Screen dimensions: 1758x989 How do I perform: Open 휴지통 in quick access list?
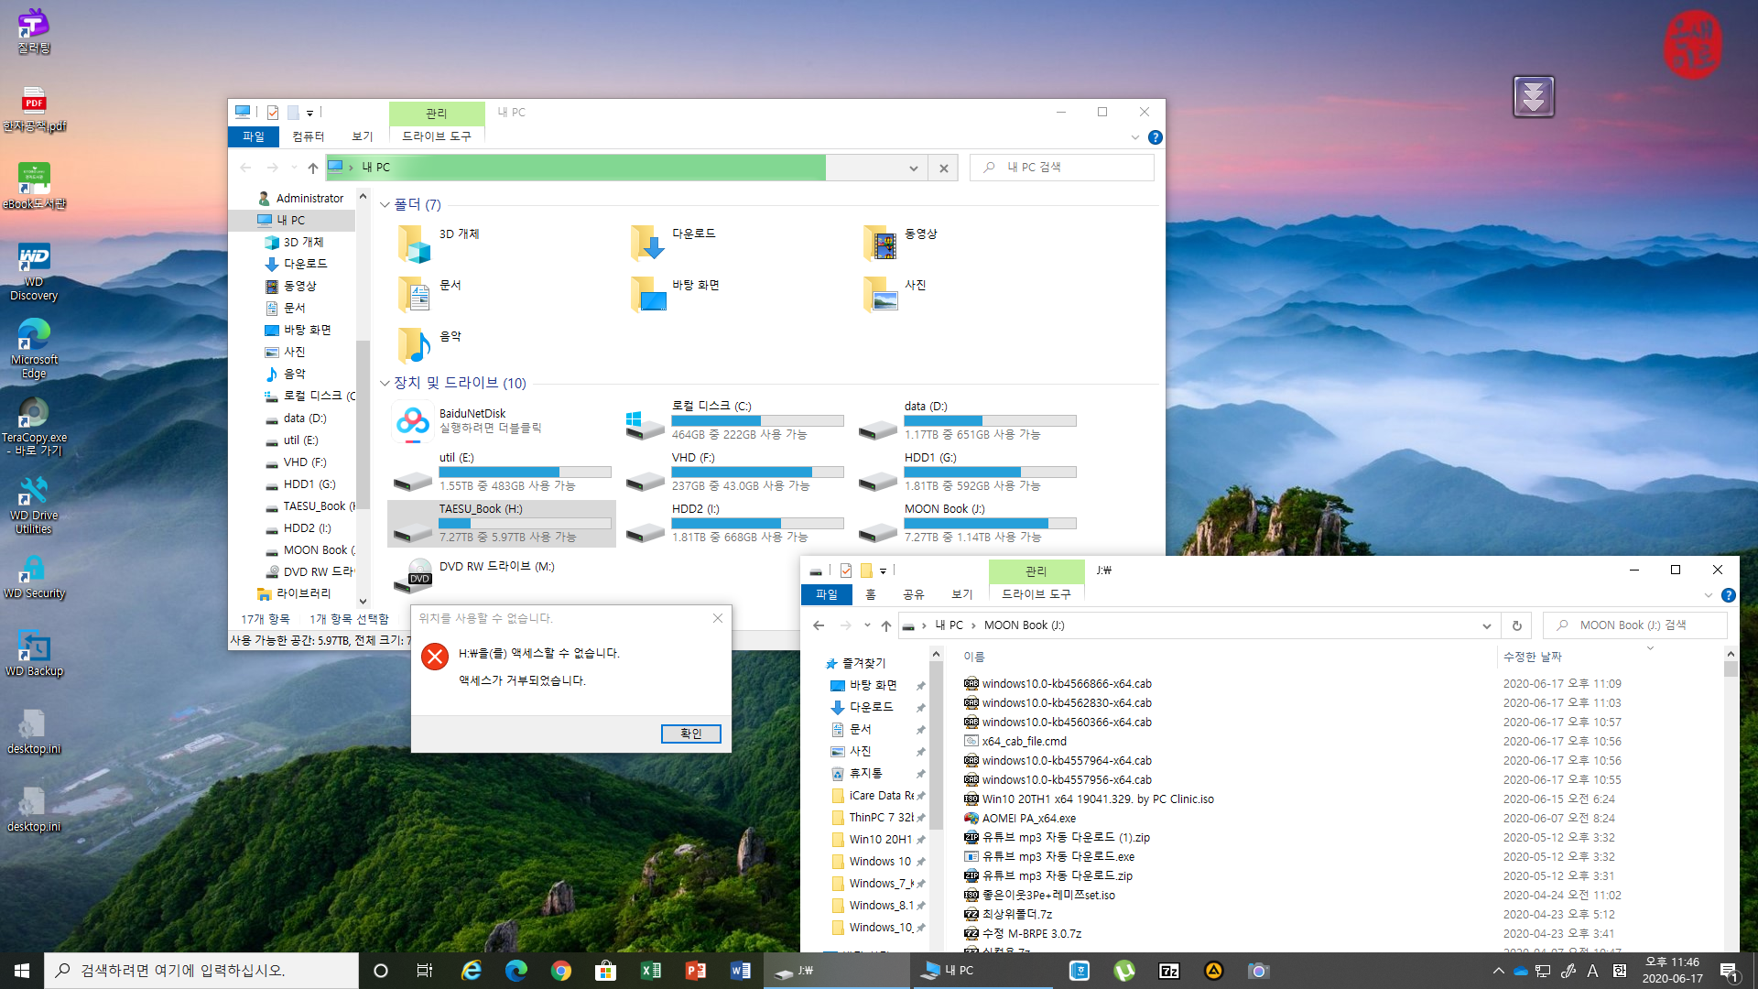point(864,774)
